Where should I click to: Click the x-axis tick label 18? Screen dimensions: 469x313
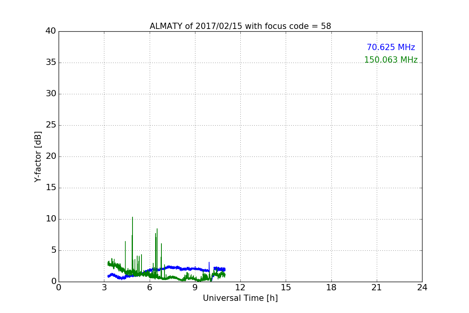pos(331,287)
